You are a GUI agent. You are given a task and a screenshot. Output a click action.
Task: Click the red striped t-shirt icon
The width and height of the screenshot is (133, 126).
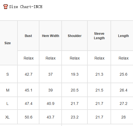pos(6,7)
